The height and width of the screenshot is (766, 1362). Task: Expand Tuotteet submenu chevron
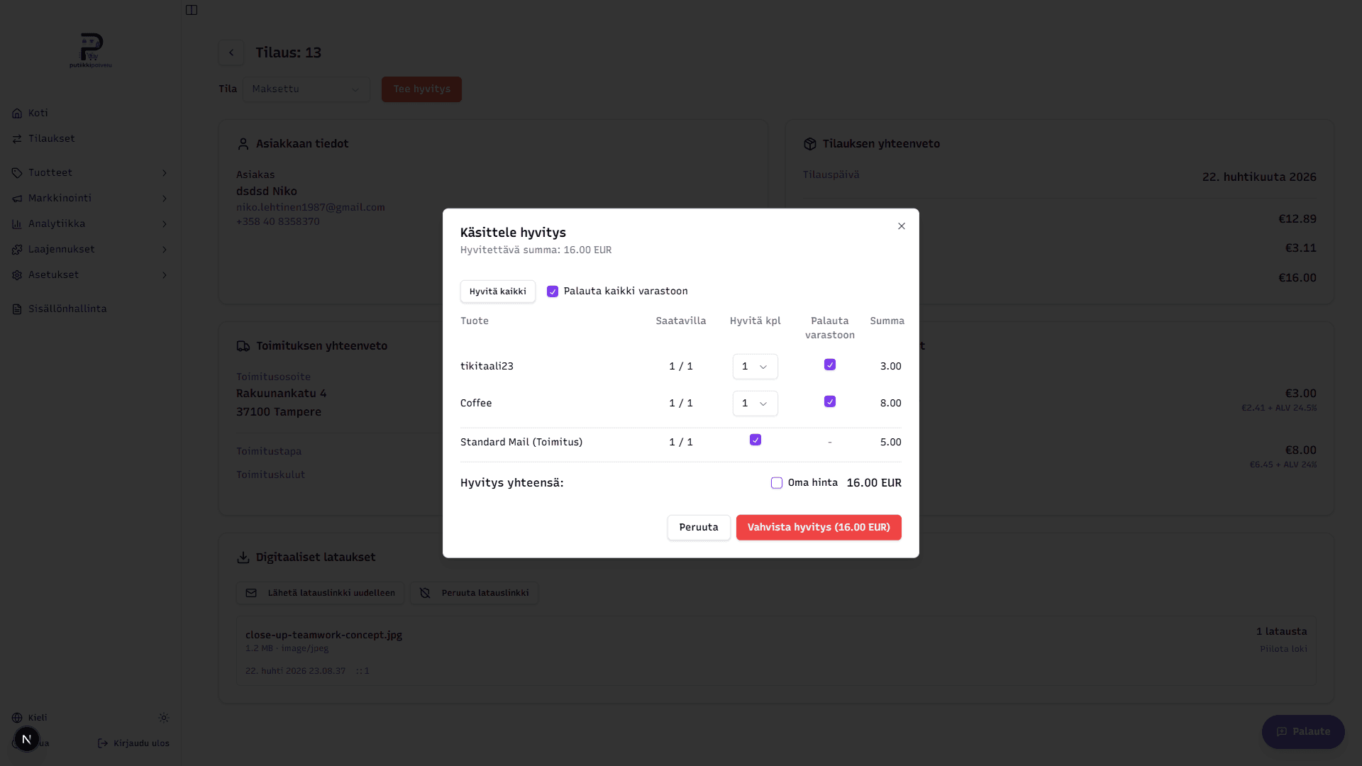pos(165,173)
